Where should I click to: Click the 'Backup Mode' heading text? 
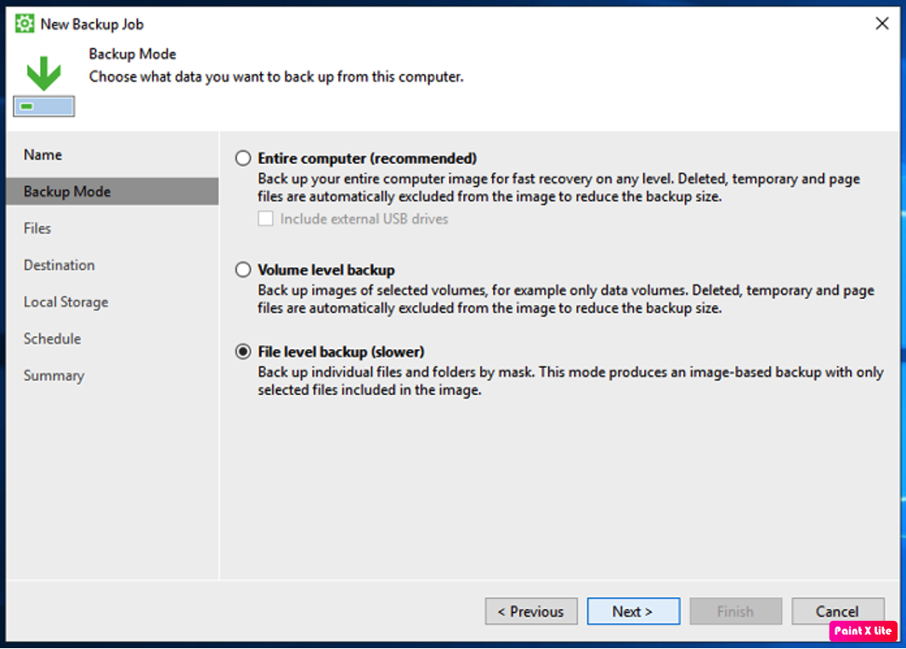(x=133, y=54)
